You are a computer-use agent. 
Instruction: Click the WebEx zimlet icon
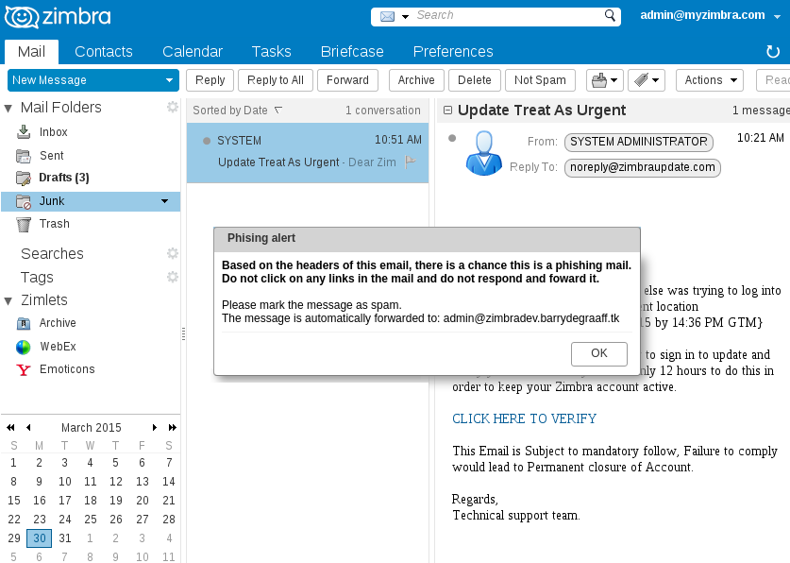[24, 347]
